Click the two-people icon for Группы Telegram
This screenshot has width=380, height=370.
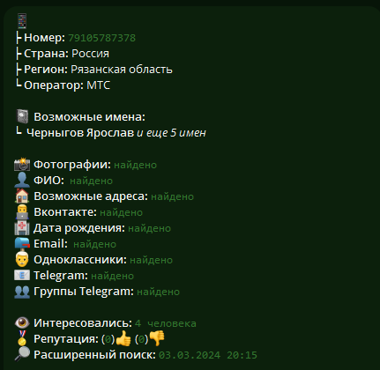(x=22, y=292)
